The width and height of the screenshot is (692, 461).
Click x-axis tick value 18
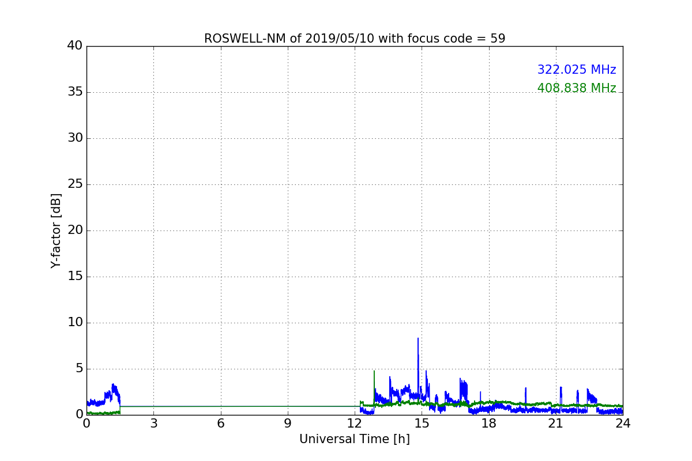tap(489, 424)
